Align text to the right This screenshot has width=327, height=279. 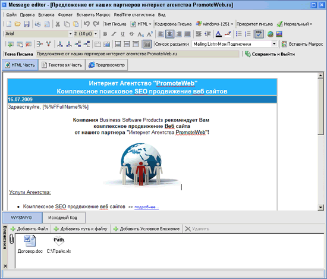(179, 34)
